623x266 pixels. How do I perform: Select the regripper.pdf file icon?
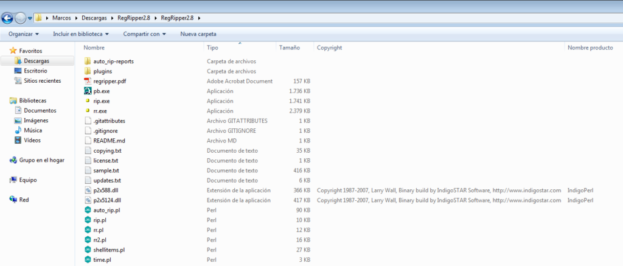click(88, 81)
